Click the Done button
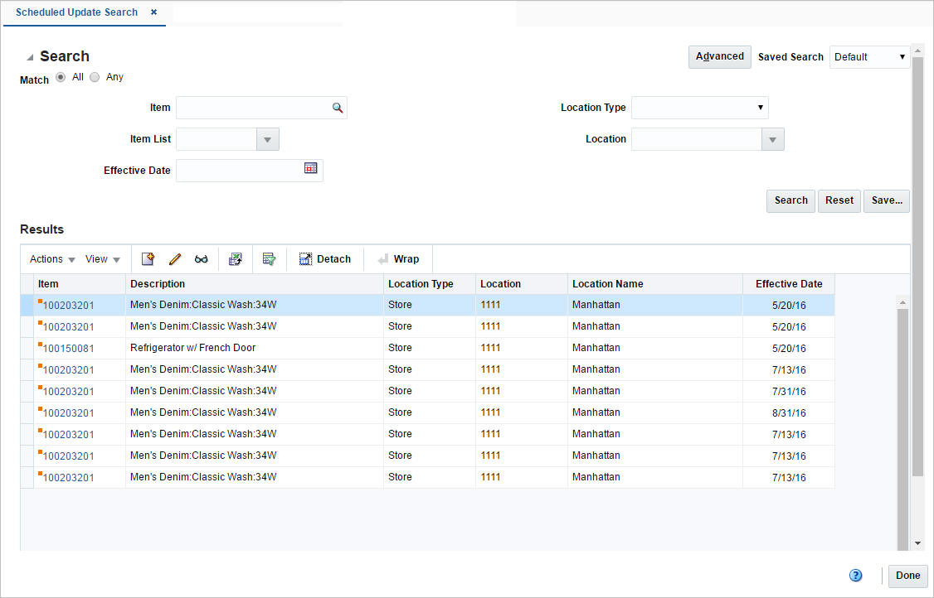Viewport: 934px width, 598px height. click(907, 576)
